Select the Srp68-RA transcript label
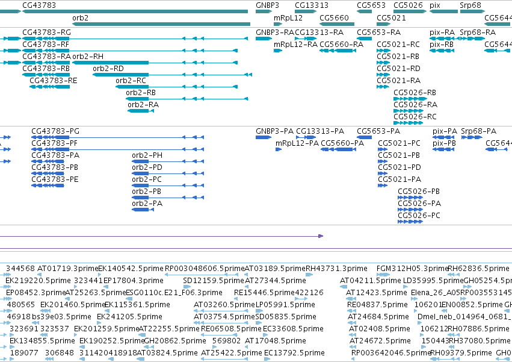 (478, 33)
